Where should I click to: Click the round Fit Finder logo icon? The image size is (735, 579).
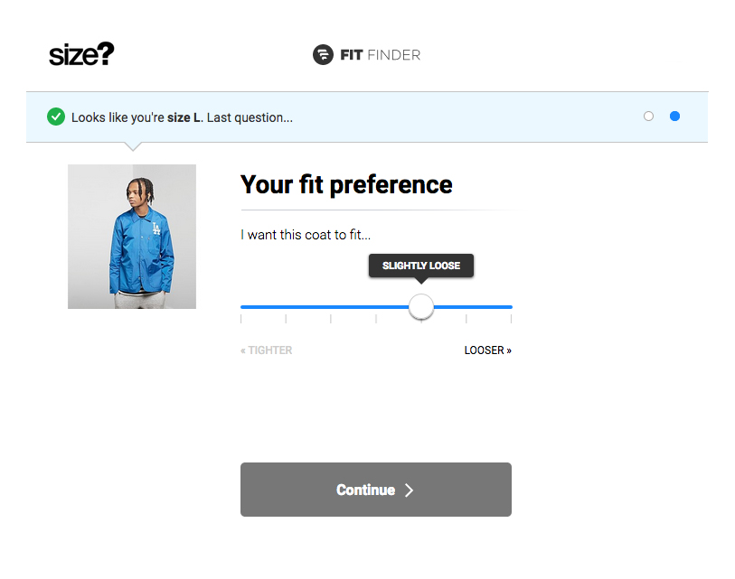tap(323, 55)
